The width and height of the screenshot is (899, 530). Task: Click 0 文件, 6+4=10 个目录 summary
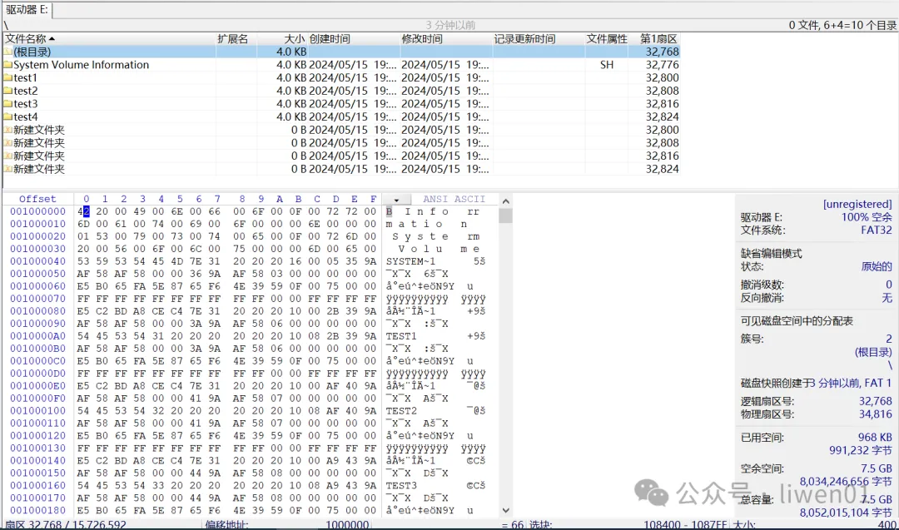pyautogui.click(x=842, y=25)
